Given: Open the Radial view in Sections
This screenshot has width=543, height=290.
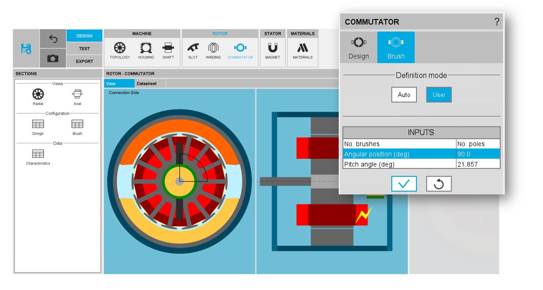Looking at the screenshot, I should click(x=38, y=97).
